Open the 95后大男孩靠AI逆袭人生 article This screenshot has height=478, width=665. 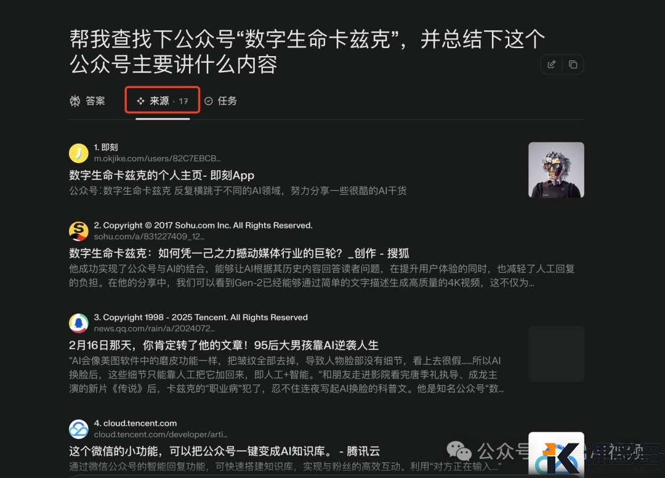point(224,345)
